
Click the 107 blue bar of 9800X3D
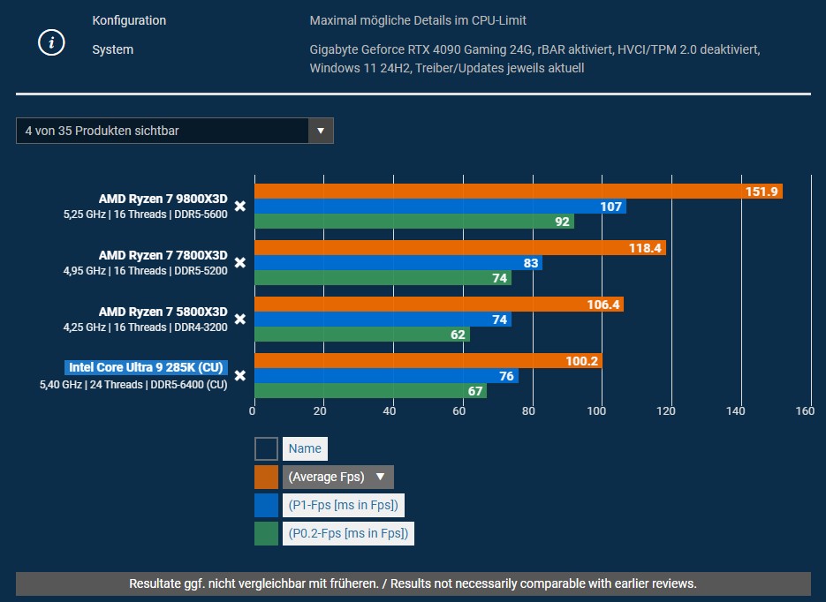point(441,207)
